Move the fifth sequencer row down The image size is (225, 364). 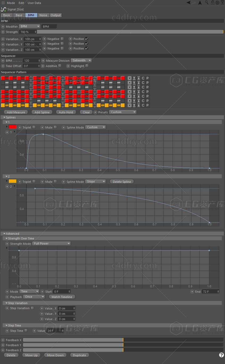point(138,96)
